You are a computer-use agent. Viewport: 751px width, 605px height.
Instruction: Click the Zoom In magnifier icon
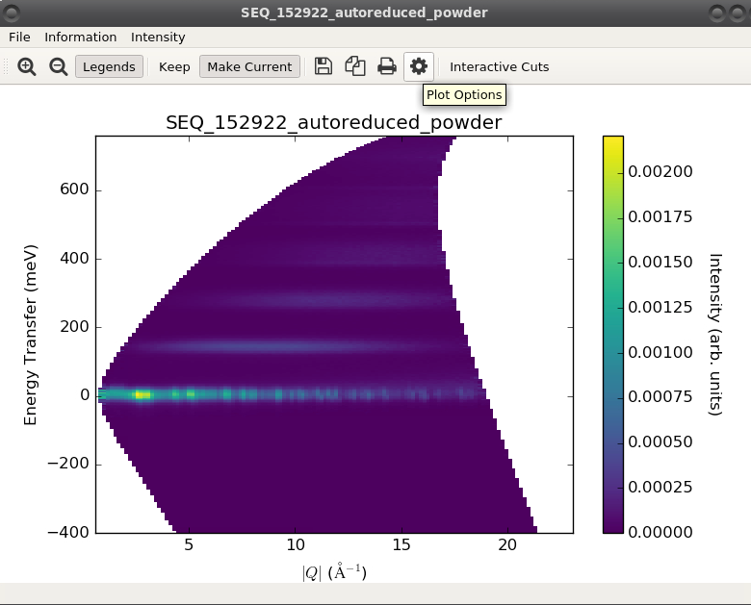pos(27,66)
